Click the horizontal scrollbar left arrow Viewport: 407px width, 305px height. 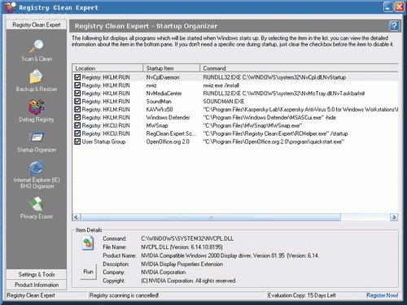[x=77, y=217]
